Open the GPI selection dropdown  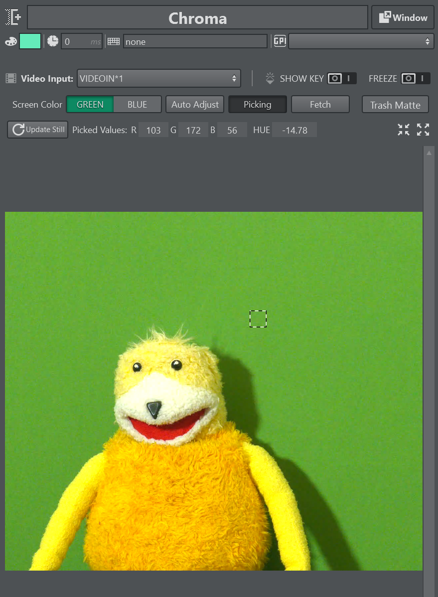360,41
